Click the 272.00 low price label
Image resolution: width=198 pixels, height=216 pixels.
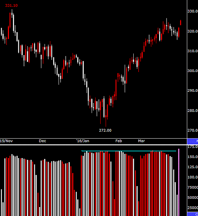tap(105, 130)
